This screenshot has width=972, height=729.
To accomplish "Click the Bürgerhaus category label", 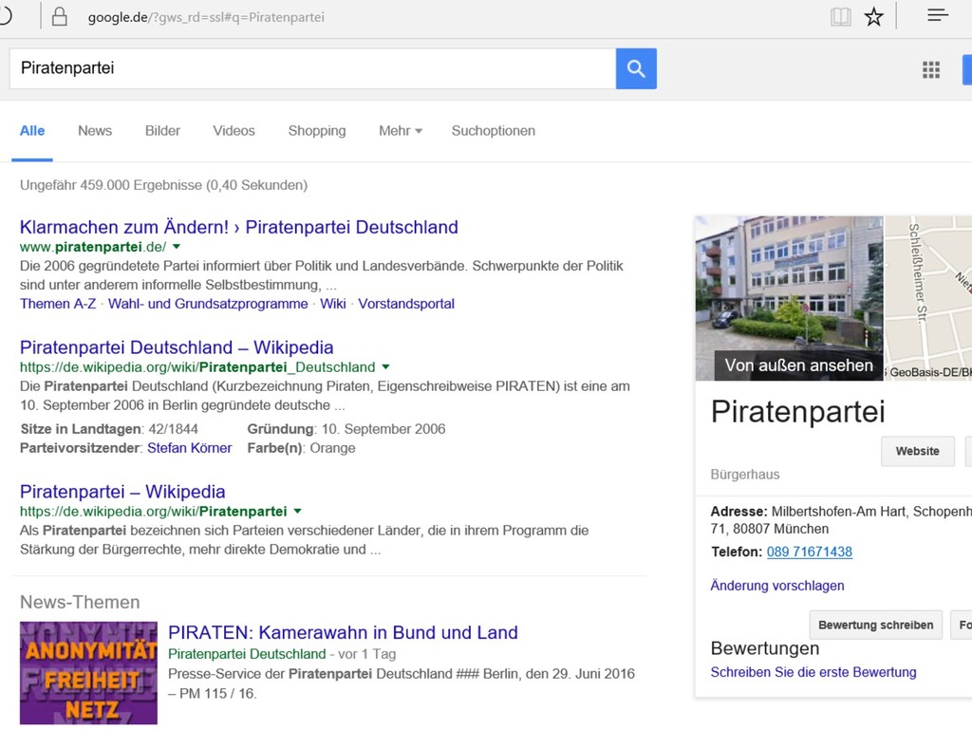I will [x=744, y=475].
